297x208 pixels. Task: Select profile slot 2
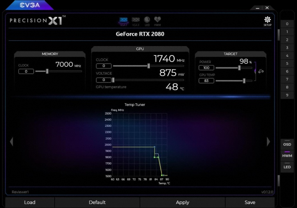287,40
